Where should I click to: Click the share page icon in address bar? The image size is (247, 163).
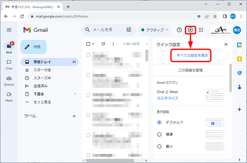click(x=207, y=16)
